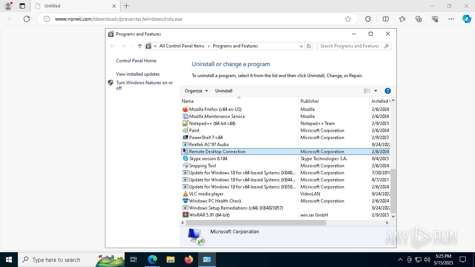This screenshot has height=267, width=475.
Task: Open taskbar clock showing 5:25 PM
Action: point(443,260)
